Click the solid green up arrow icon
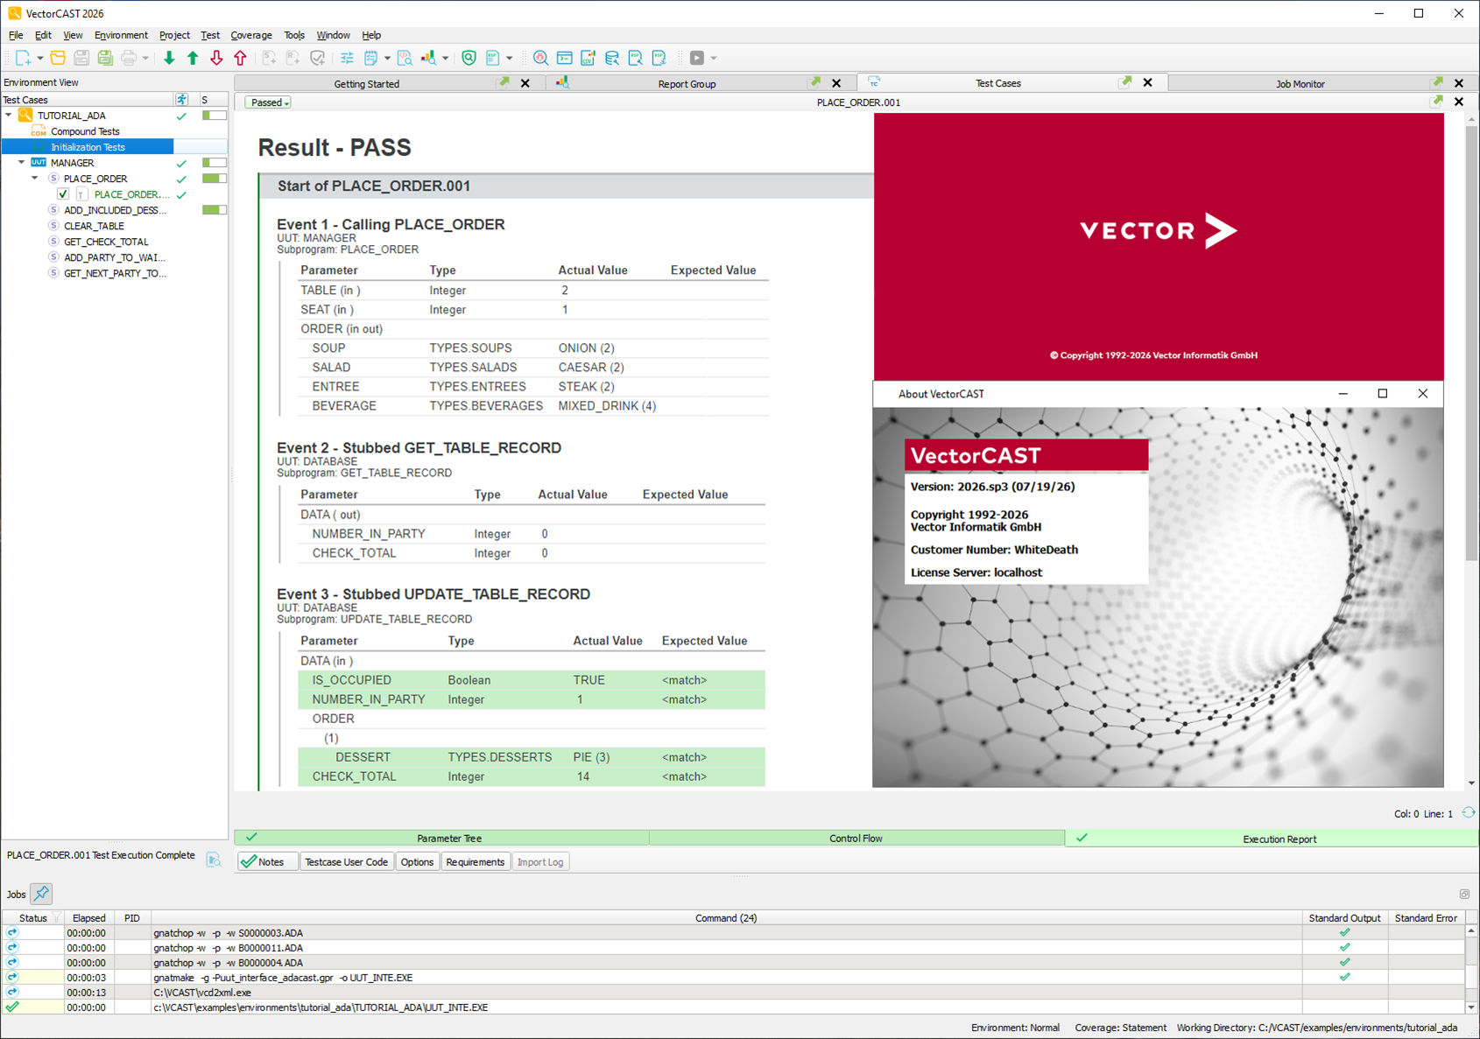 coord(193,58)
